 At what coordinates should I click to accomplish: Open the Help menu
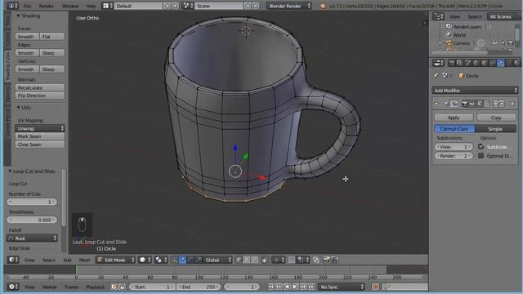91,6
